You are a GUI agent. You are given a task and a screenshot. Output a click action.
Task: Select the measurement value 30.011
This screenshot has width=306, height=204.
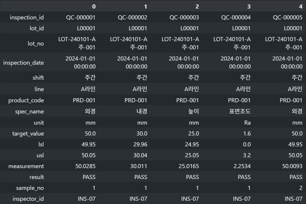coord(139,166)
